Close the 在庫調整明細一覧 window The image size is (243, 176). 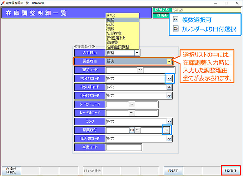click(x=237, y=3)
